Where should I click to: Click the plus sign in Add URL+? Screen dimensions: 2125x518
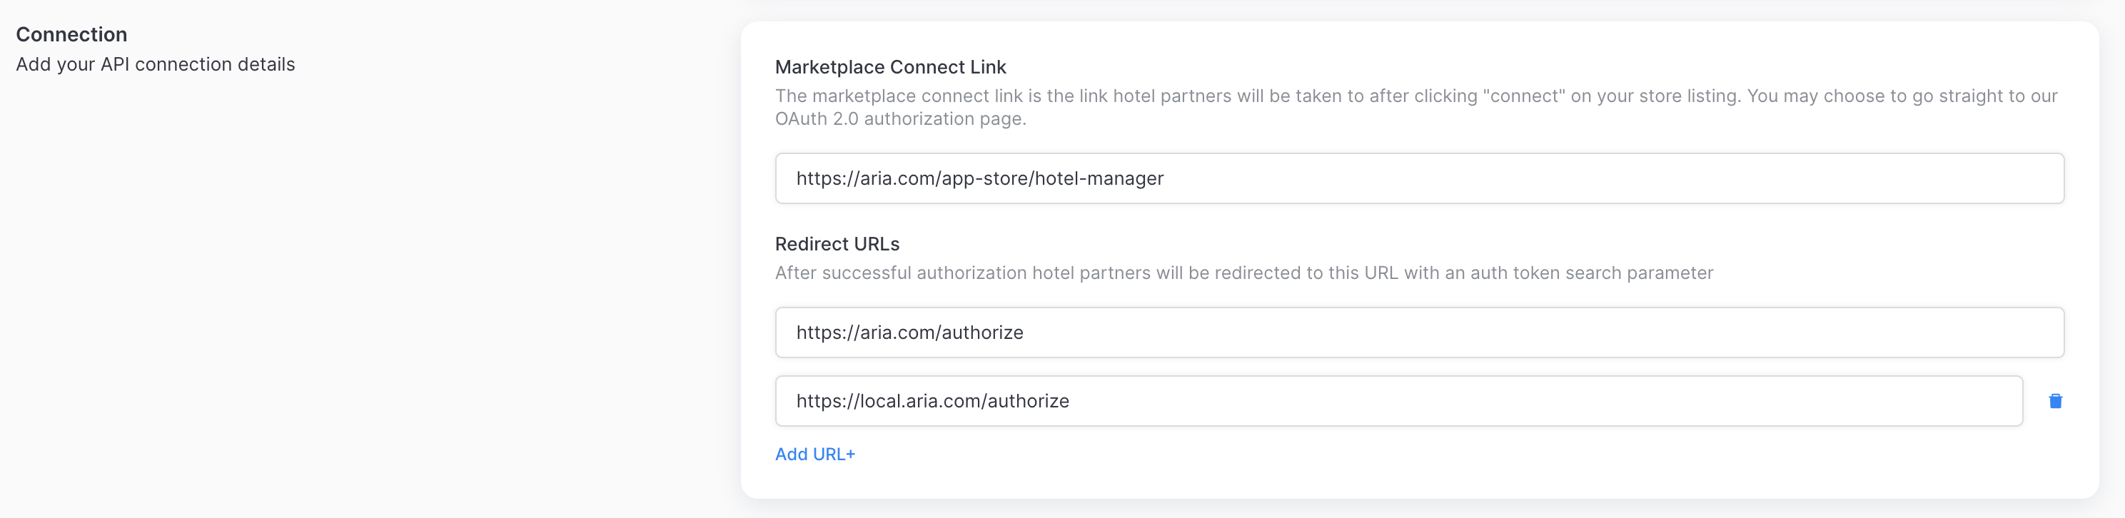(x=850, y=454)
